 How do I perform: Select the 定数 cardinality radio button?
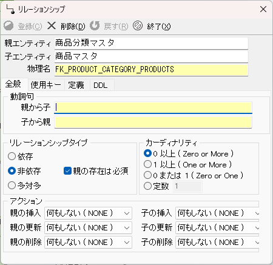point(156,186)
